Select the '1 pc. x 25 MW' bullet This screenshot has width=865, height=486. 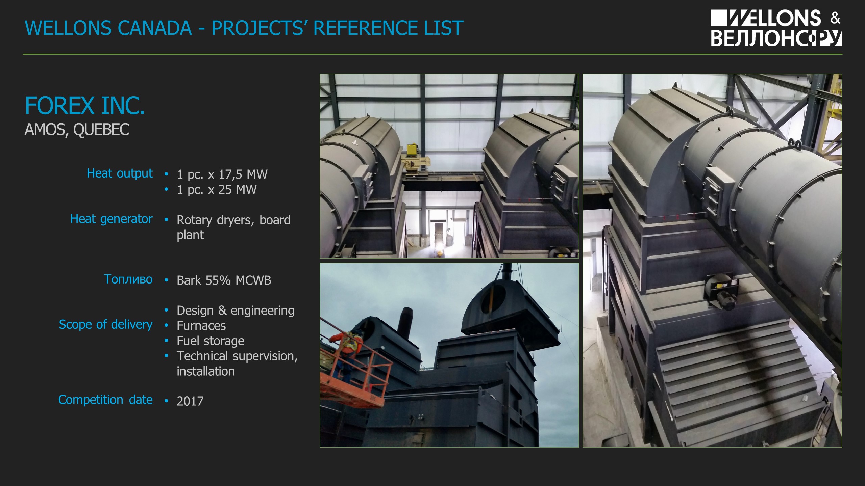click(x=217, y=190)
